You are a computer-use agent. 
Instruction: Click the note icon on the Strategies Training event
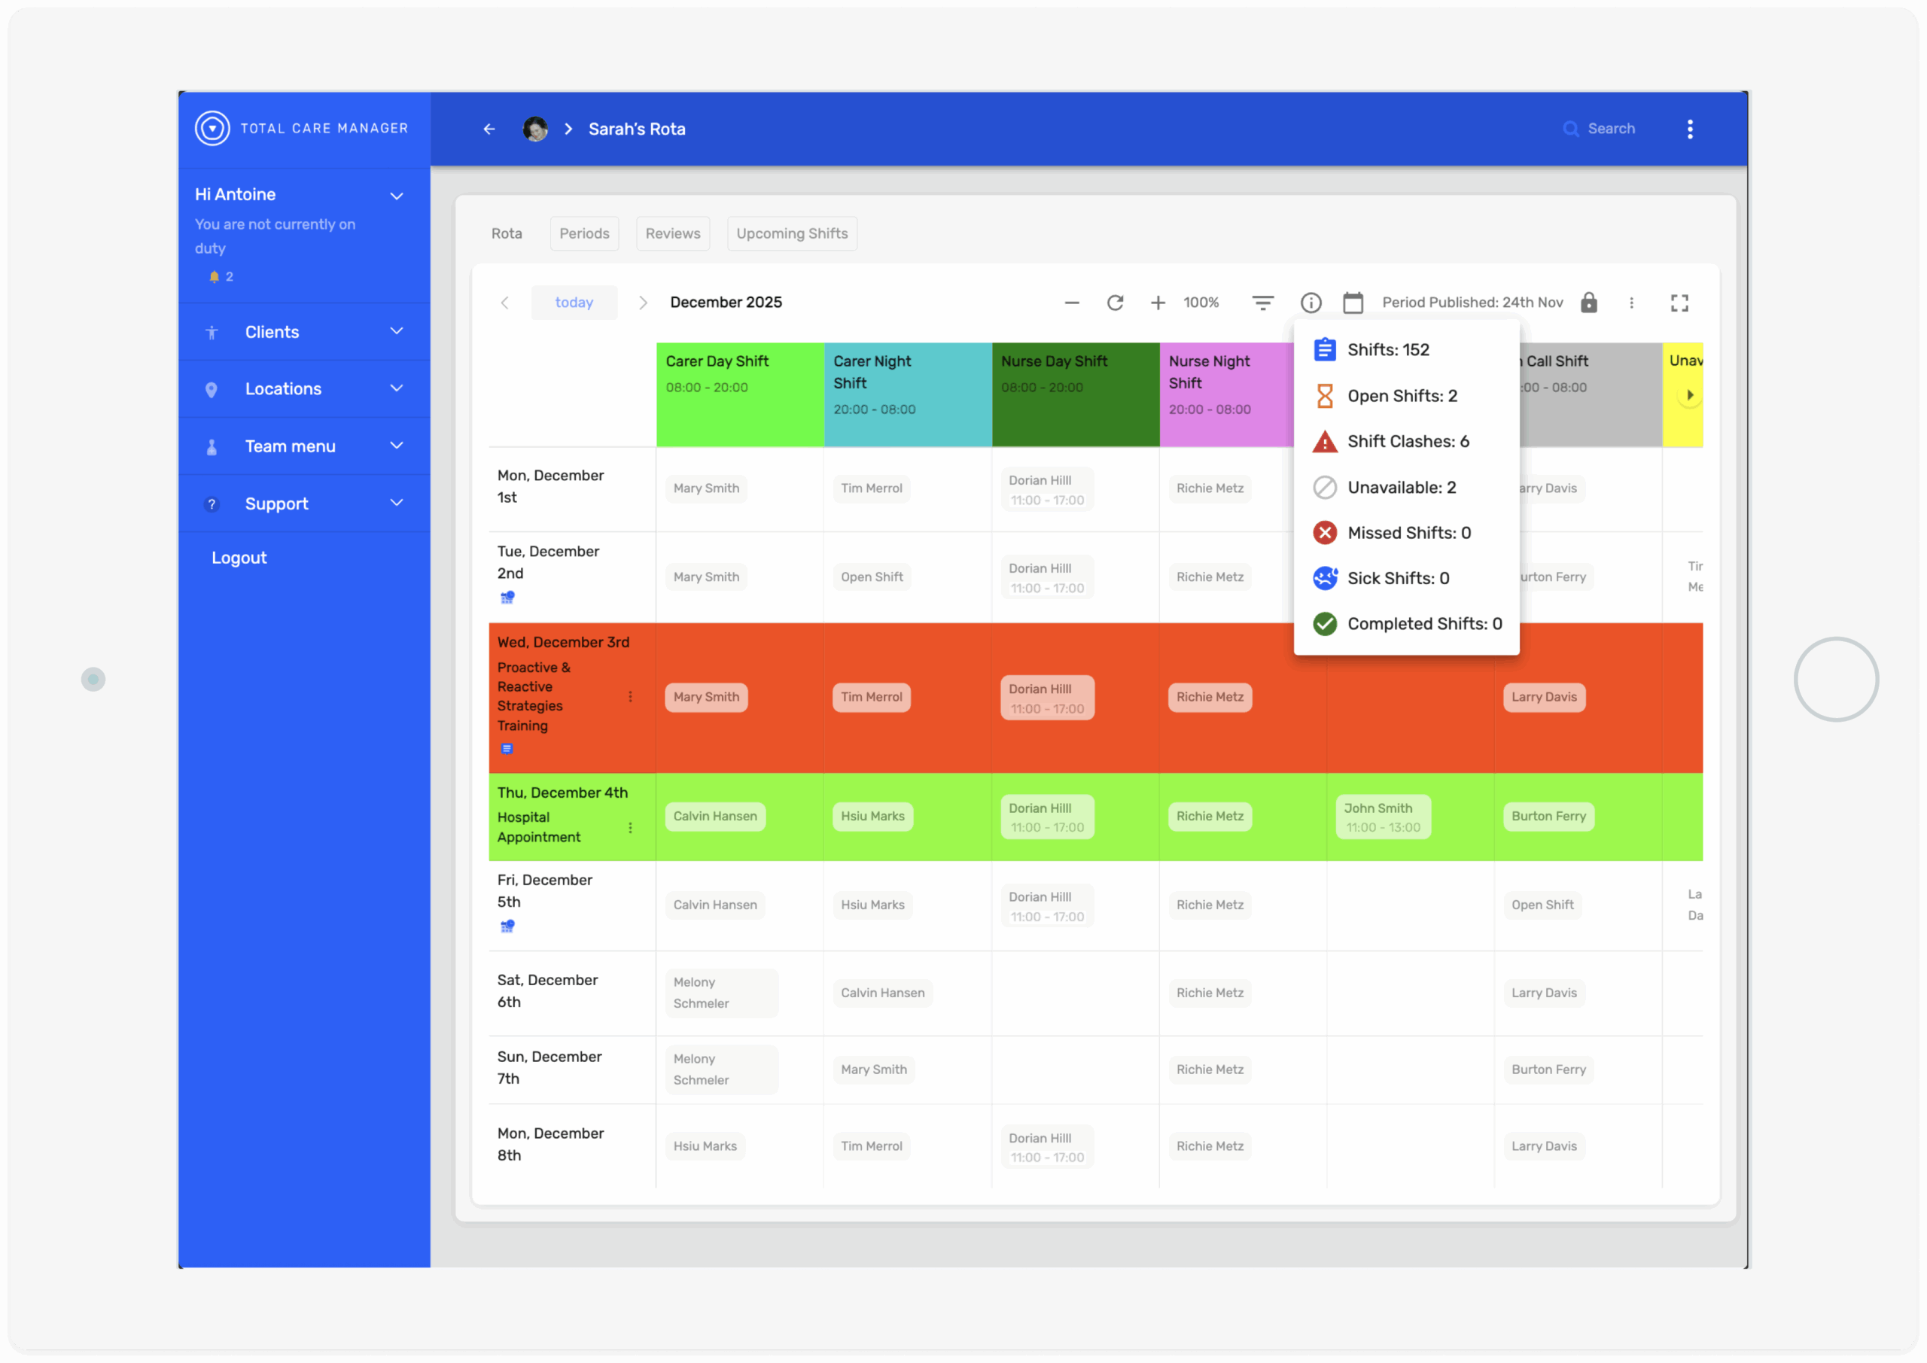508,748
